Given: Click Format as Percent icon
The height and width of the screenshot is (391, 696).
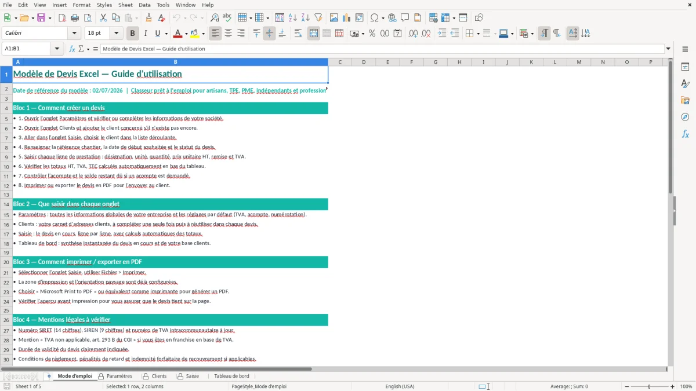Looking at the screenshot, I should tap(372, 34).
